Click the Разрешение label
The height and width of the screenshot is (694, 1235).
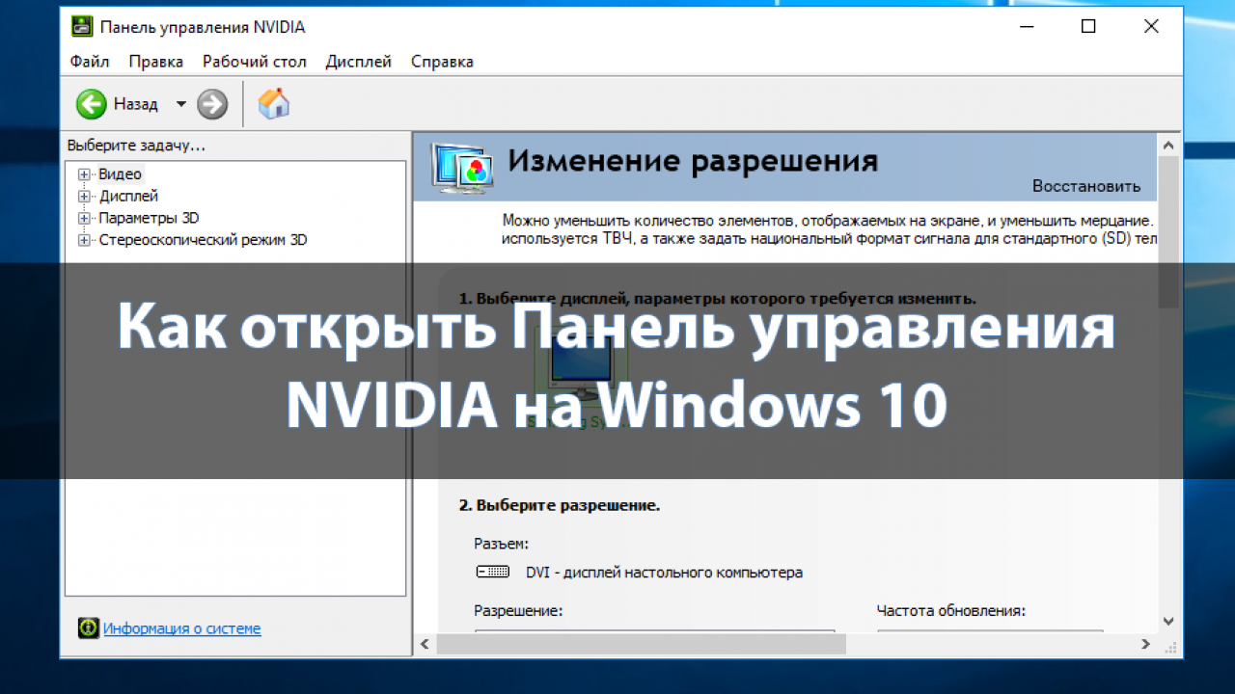[518, 610]
